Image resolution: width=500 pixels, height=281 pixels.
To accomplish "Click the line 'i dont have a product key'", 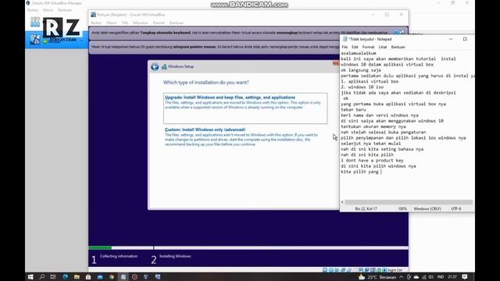I will (372, 160).
